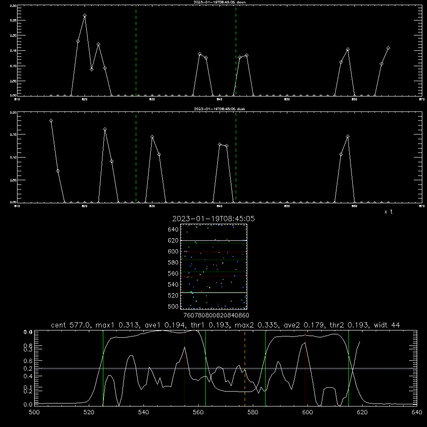Image resolution: width=427 pixels, height=427 pixels.
Task: Click the green vertical line at 525 in bottom plot
Action: pyautogui.click(x=103, y=368)
